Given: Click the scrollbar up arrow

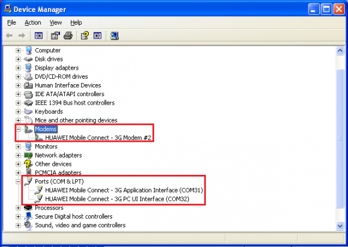Looking at the screenshot, I should [x=340, y=51].
